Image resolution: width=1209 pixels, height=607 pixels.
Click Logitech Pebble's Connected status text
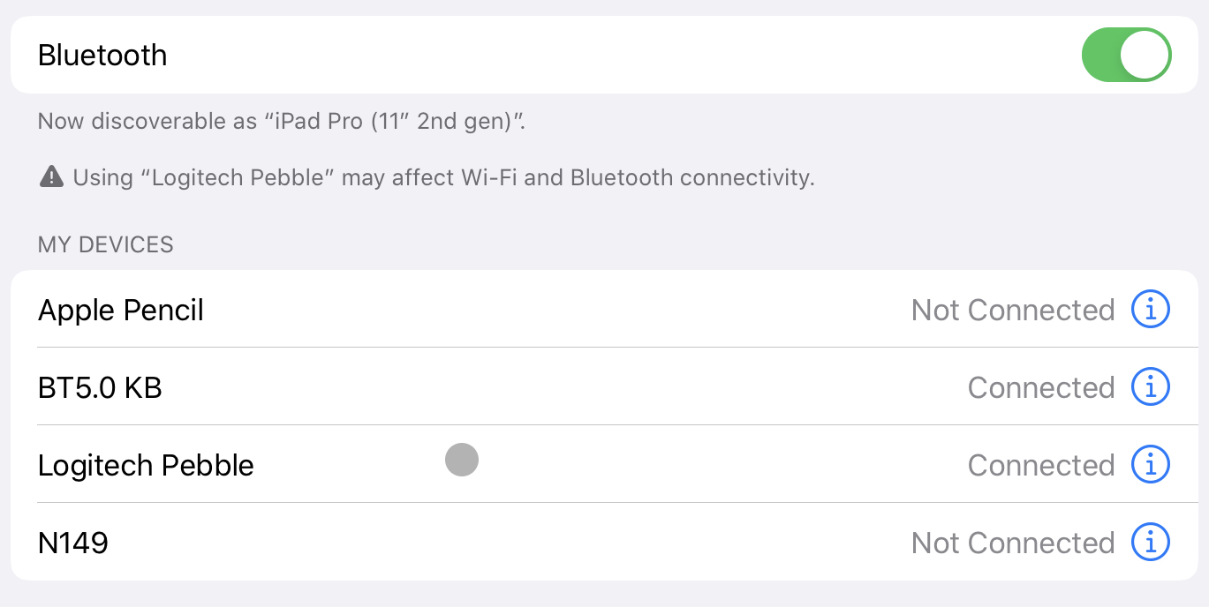point(1041,465)
